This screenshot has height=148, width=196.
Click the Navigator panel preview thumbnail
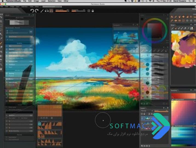(126, 37)
